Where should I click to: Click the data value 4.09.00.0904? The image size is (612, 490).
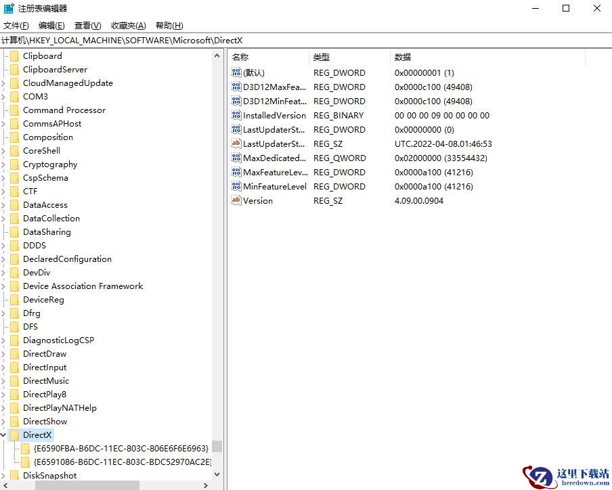[419, 201]
